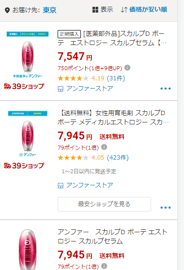Click the sort arrows icon
This screenshot has width=184, height=270.
tap(124, 10)
